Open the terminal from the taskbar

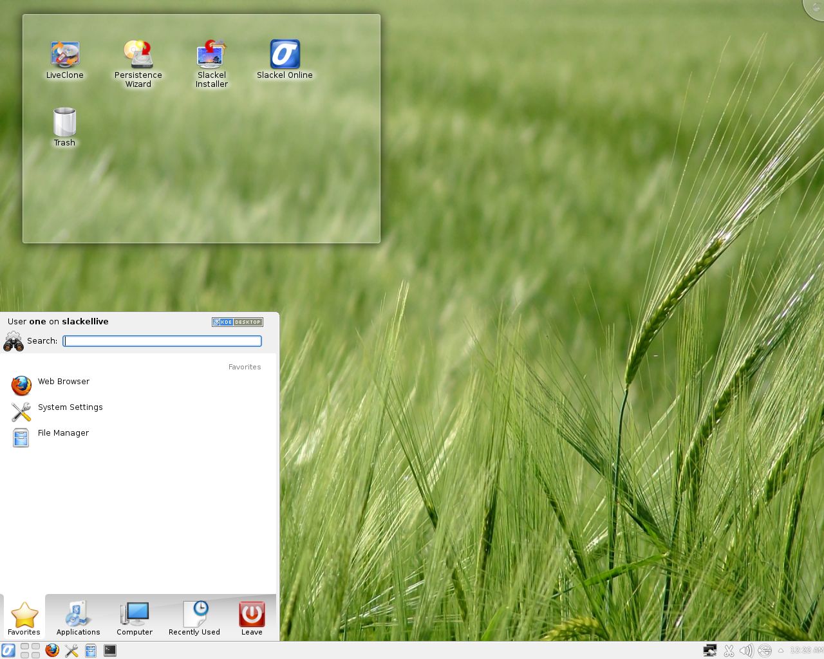point(110,650)
